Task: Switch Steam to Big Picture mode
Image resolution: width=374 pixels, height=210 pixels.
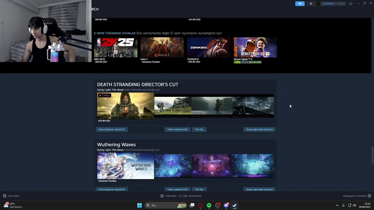Action: pos(351,3)
